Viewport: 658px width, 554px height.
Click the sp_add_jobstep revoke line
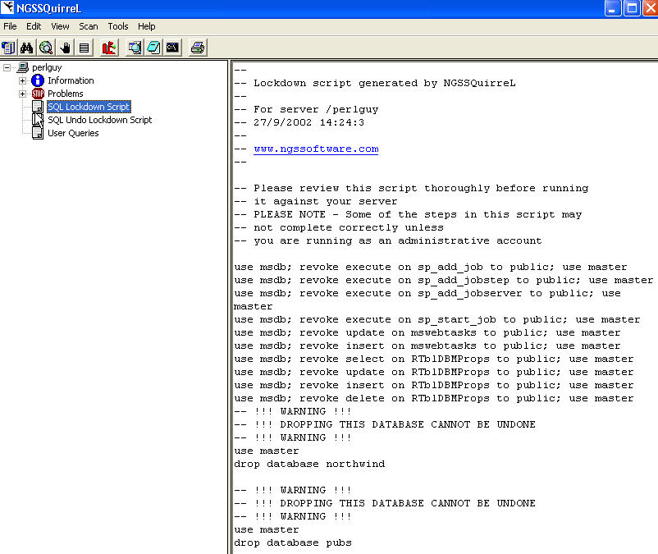point(444,280)
